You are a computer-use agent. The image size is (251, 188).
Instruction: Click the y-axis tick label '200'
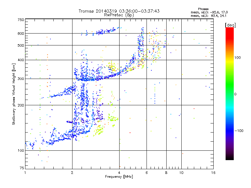coord(21,105)
